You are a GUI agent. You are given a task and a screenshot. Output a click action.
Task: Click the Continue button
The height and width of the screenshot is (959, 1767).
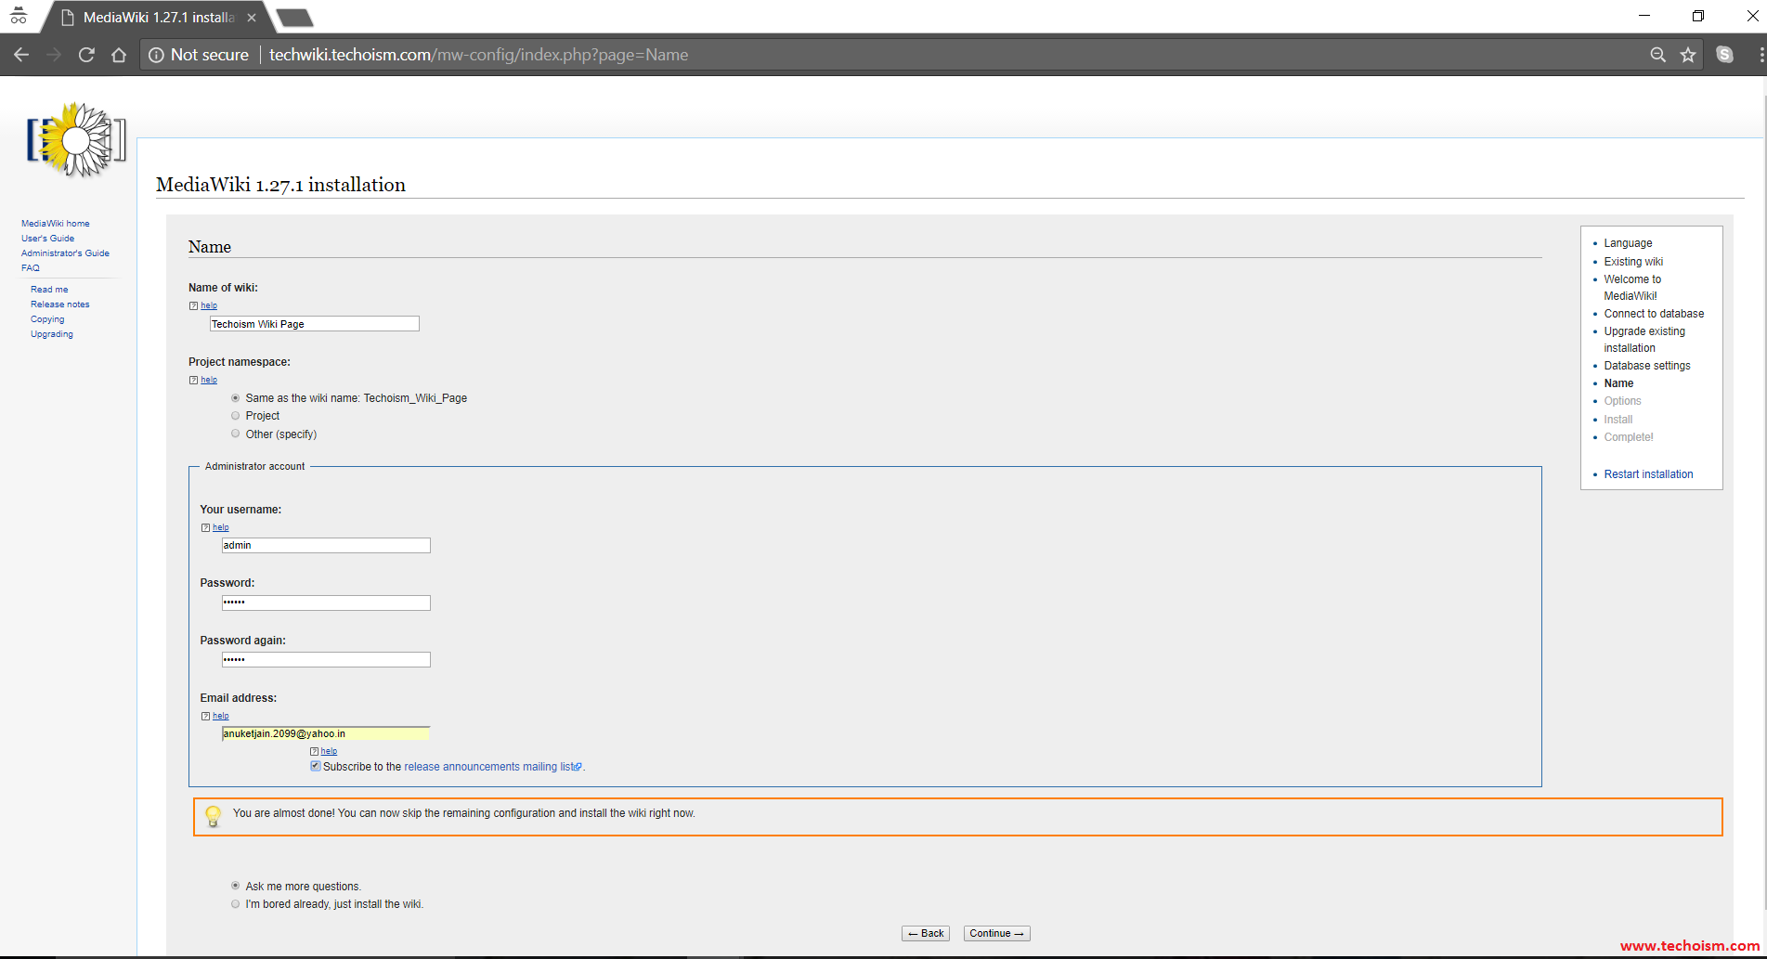(x=996, y=933)
